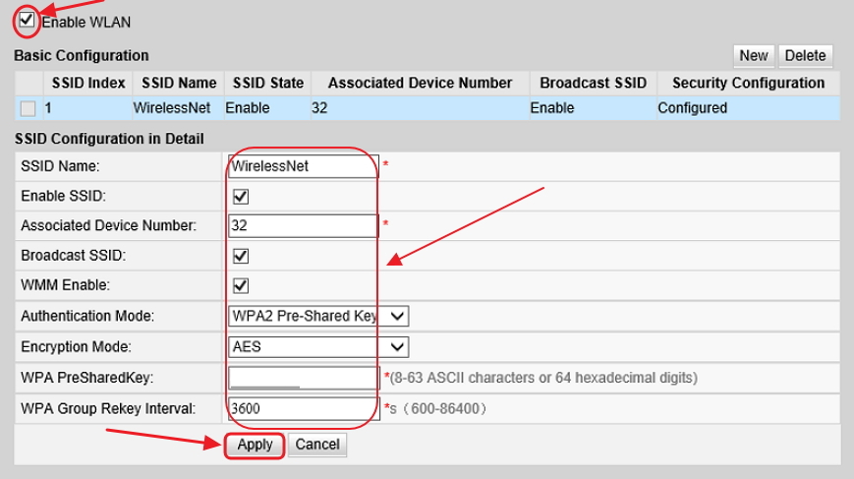Screen dimensions: 854x479
Task: Click the New button
Action: tap(754, 56)
